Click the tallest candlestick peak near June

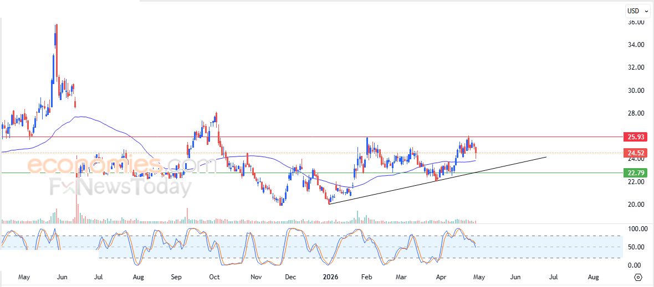click(56, 25)
